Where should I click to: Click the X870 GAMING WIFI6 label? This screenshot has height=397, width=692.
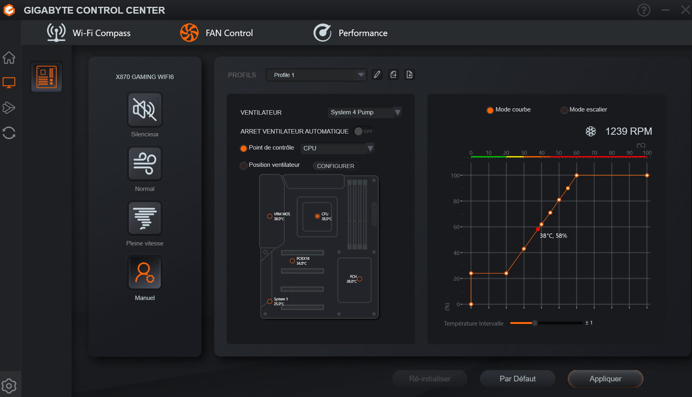145,77
